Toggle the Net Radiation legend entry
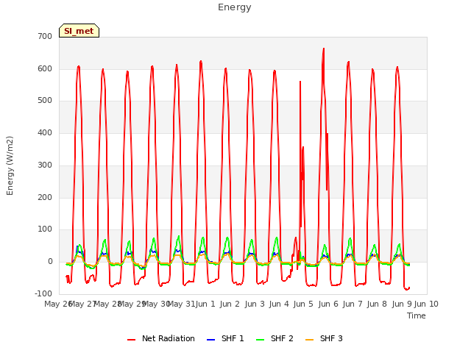 pos(161,338)
